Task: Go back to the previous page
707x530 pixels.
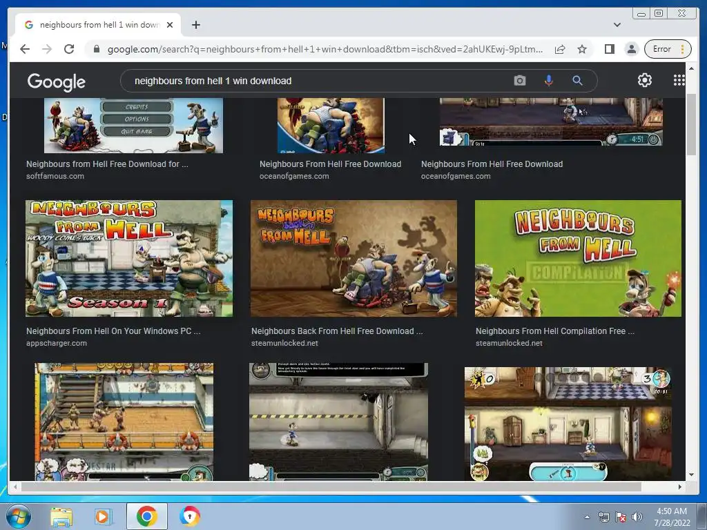Action: (x=25, y=49)
